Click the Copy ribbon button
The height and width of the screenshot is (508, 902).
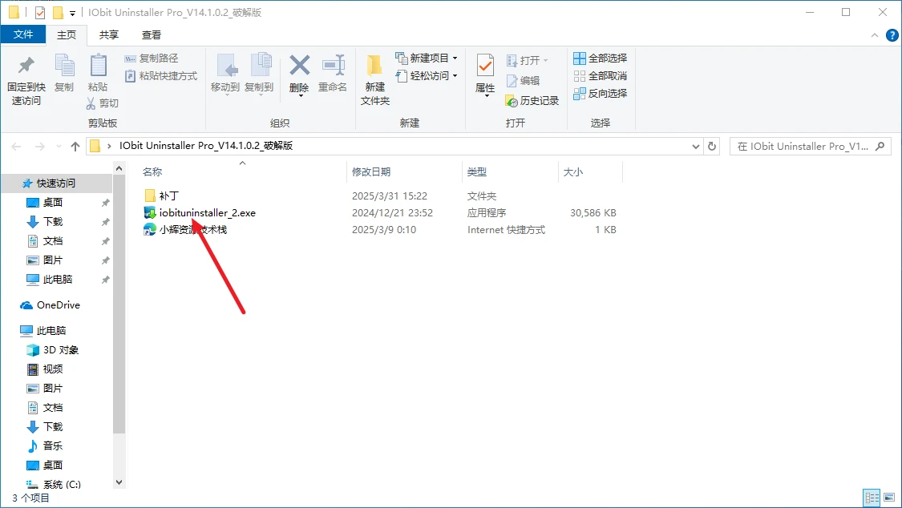pos(64,73)
